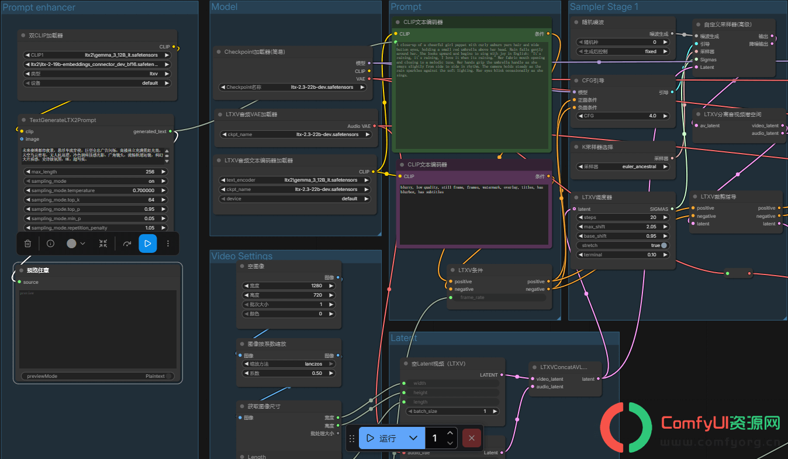Click the terminal 0.10 value field
Image resolution: width=788 pixels, height=459 pixels.
[x=623, y=255]
